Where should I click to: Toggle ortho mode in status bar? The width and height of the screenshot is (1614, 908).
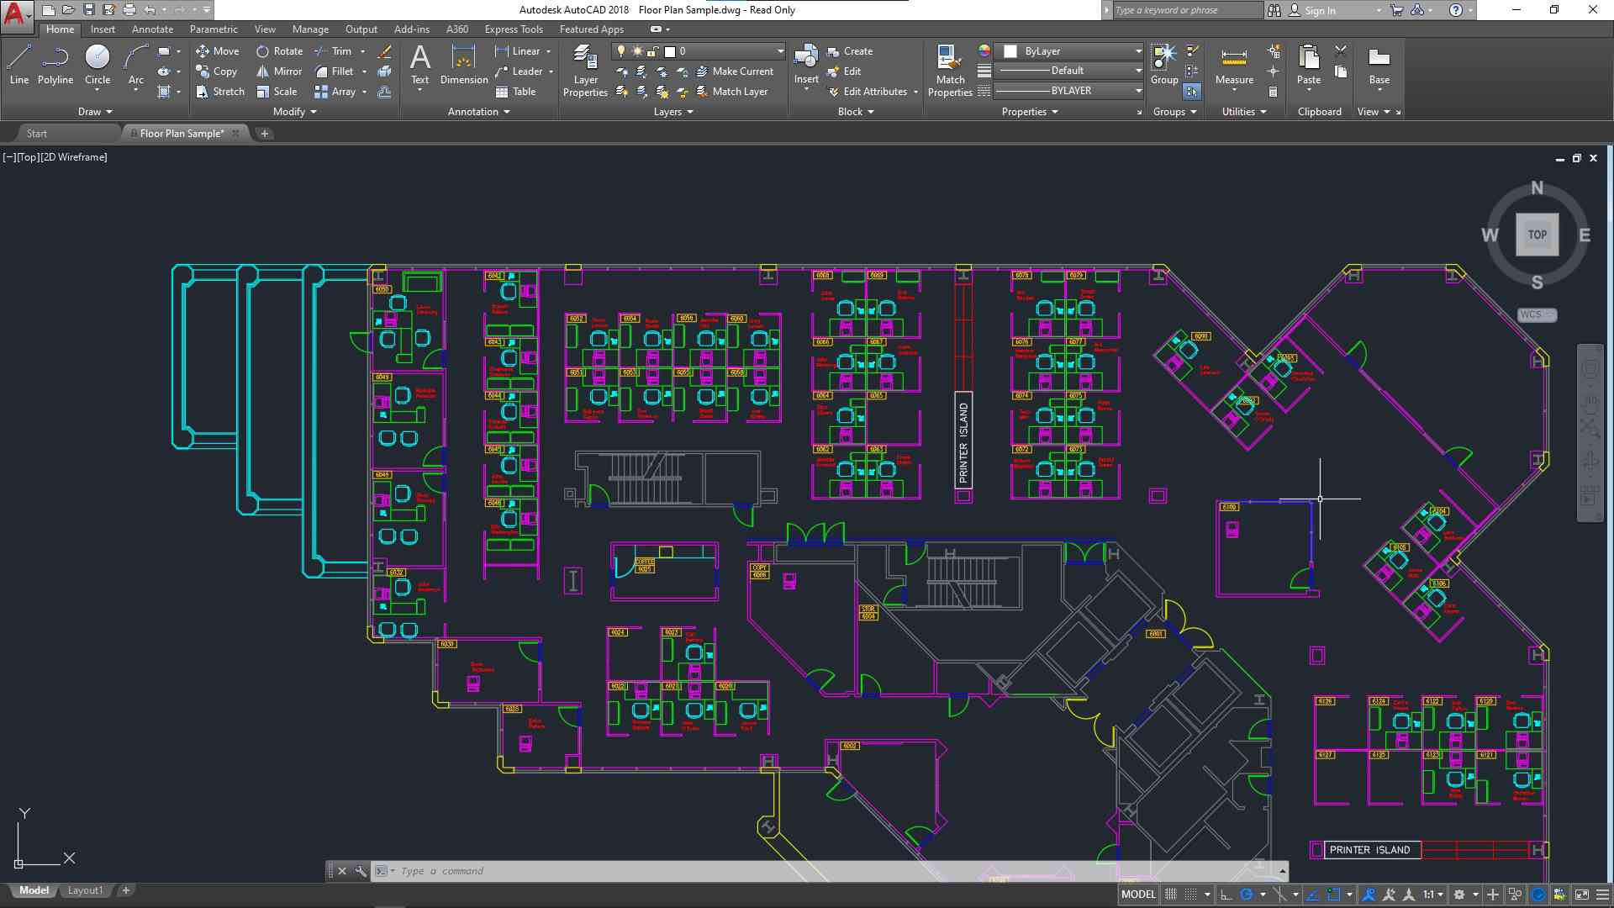tap(1226, 895)
